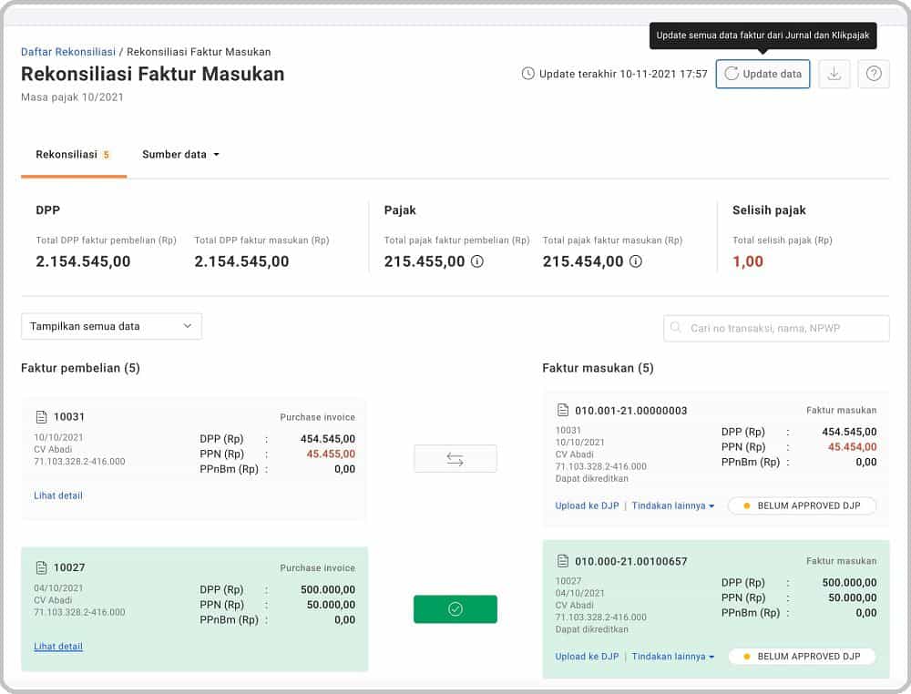
Task: Open Lihat detail for invoice 10027
Action: 58,647
